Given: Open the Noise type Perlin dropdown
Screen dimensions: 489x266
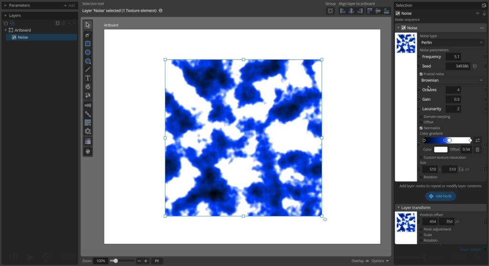Looking at the screenshot, I should [452, 43].
